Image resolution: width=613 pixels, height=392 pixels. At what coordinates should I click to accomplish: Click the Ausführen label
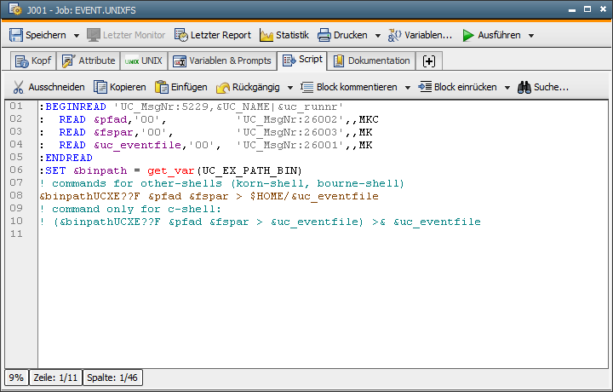pos(499,35)
